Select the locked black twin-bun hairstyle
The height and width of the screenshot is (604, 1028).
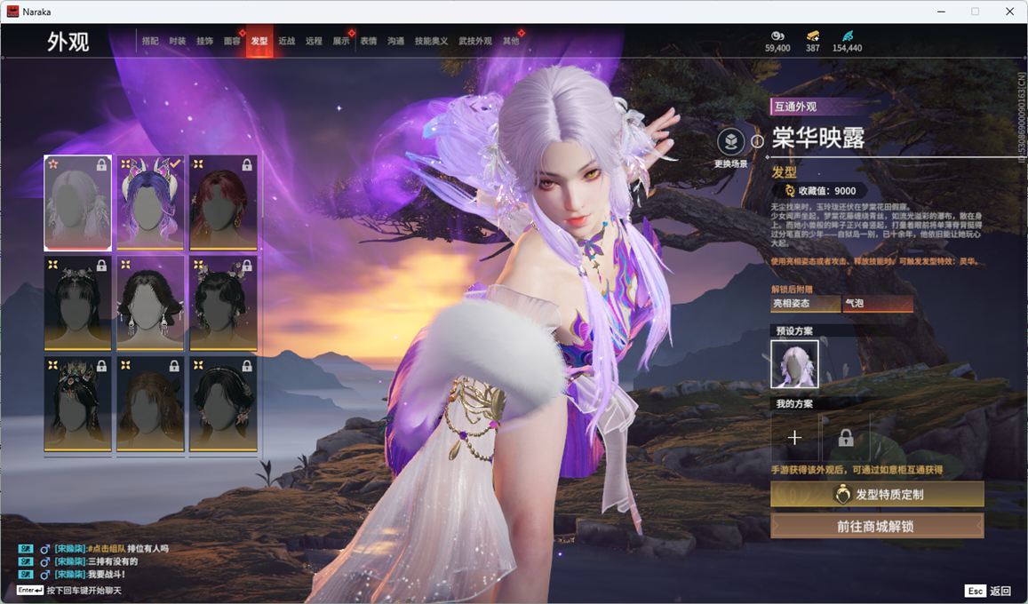[223, 303]
